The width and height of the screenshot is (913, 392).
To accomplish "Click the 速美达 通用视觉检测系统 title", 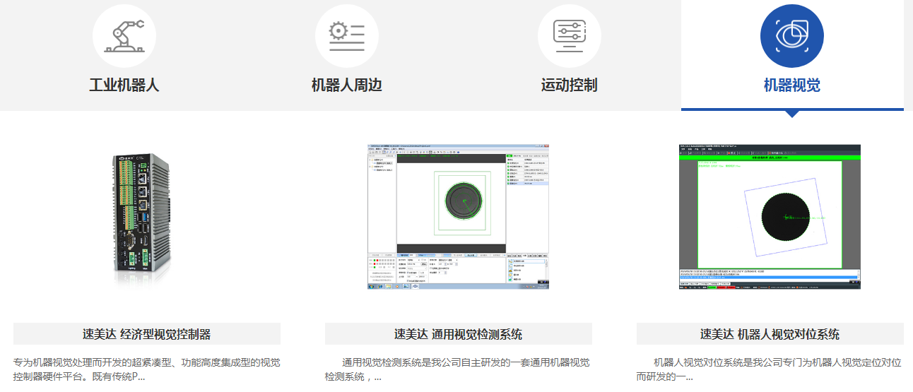I will 458,334.
